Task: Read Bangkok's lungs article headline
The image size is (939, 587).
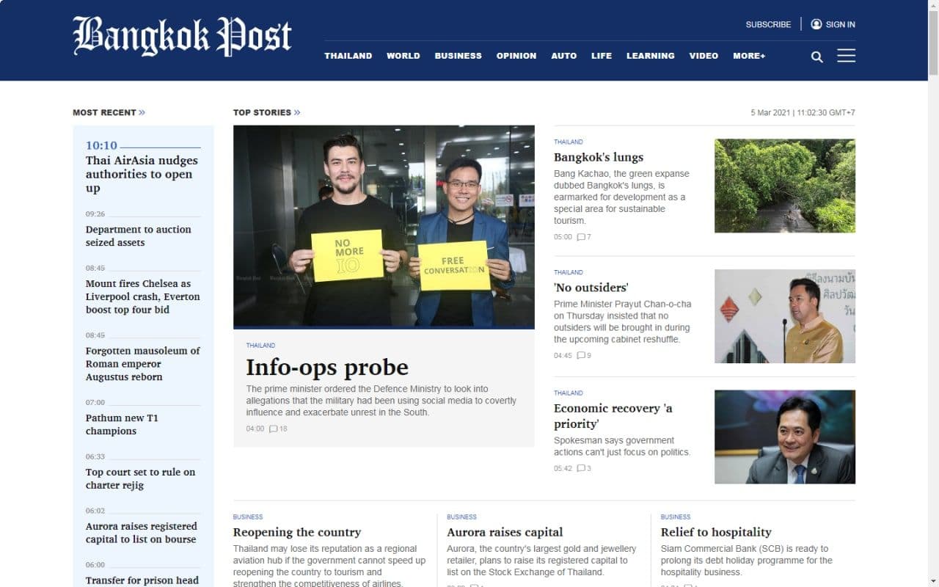Action: (599, 157)
